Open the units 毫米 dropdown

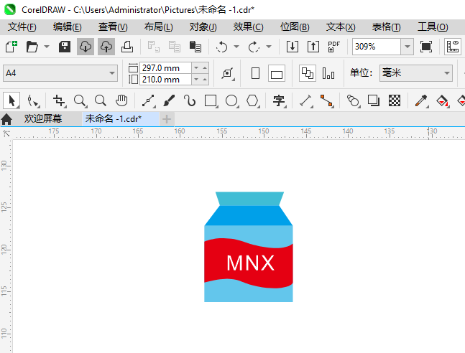[416, 73]
